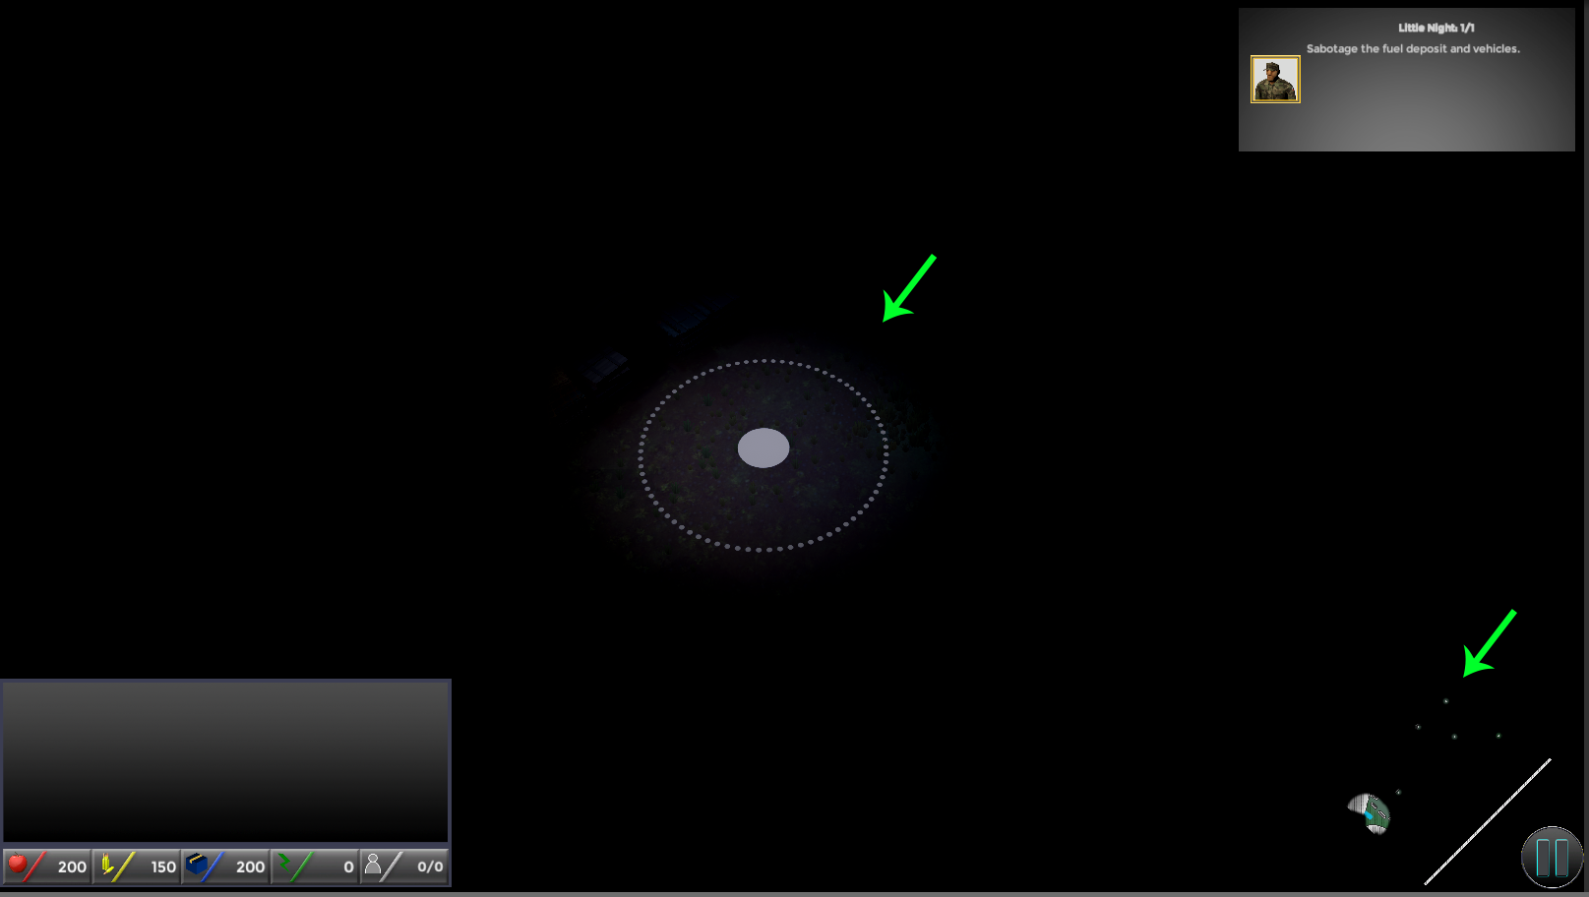This screenshot has width=1589, height=897.
Task: Click the green arrow above the dotted circle
Action: (907, 289)
